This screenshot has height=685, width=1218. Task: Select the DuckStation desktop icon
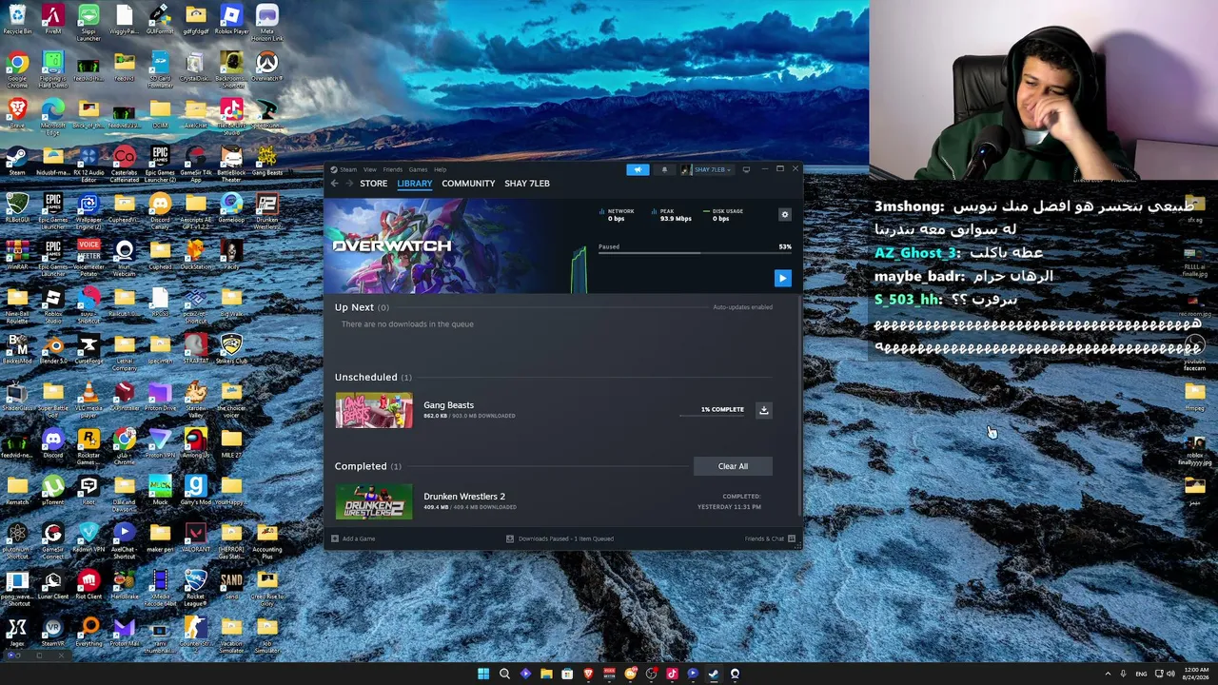point(195,254)
